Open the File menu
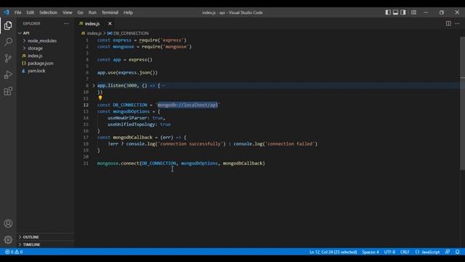Viewport: 465px width, 262px height. 17,12
